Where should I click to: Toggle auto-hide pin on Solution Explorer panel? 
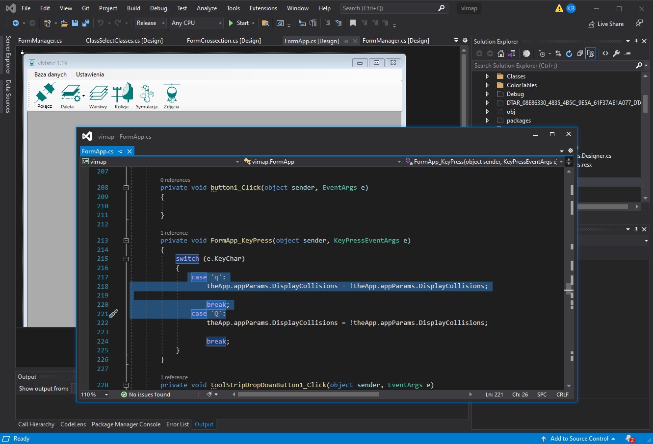tap(636, 41)
